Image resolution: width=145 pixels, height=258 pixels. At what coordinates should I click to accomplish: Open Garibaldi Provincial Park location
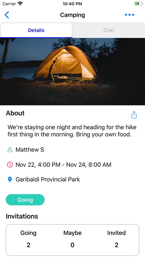[48, 179]
